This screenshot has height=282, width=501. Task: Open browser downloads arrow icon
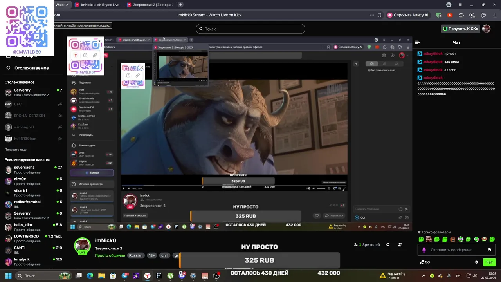click(494, 15)
